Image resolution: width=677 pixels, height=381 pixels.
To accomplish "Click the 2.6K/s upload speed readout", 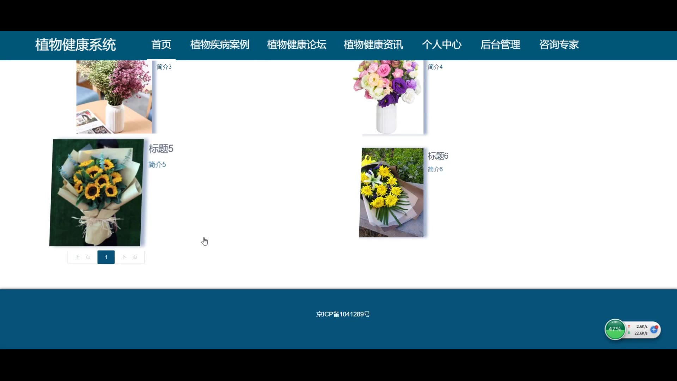I will click(x=642, y=327).
